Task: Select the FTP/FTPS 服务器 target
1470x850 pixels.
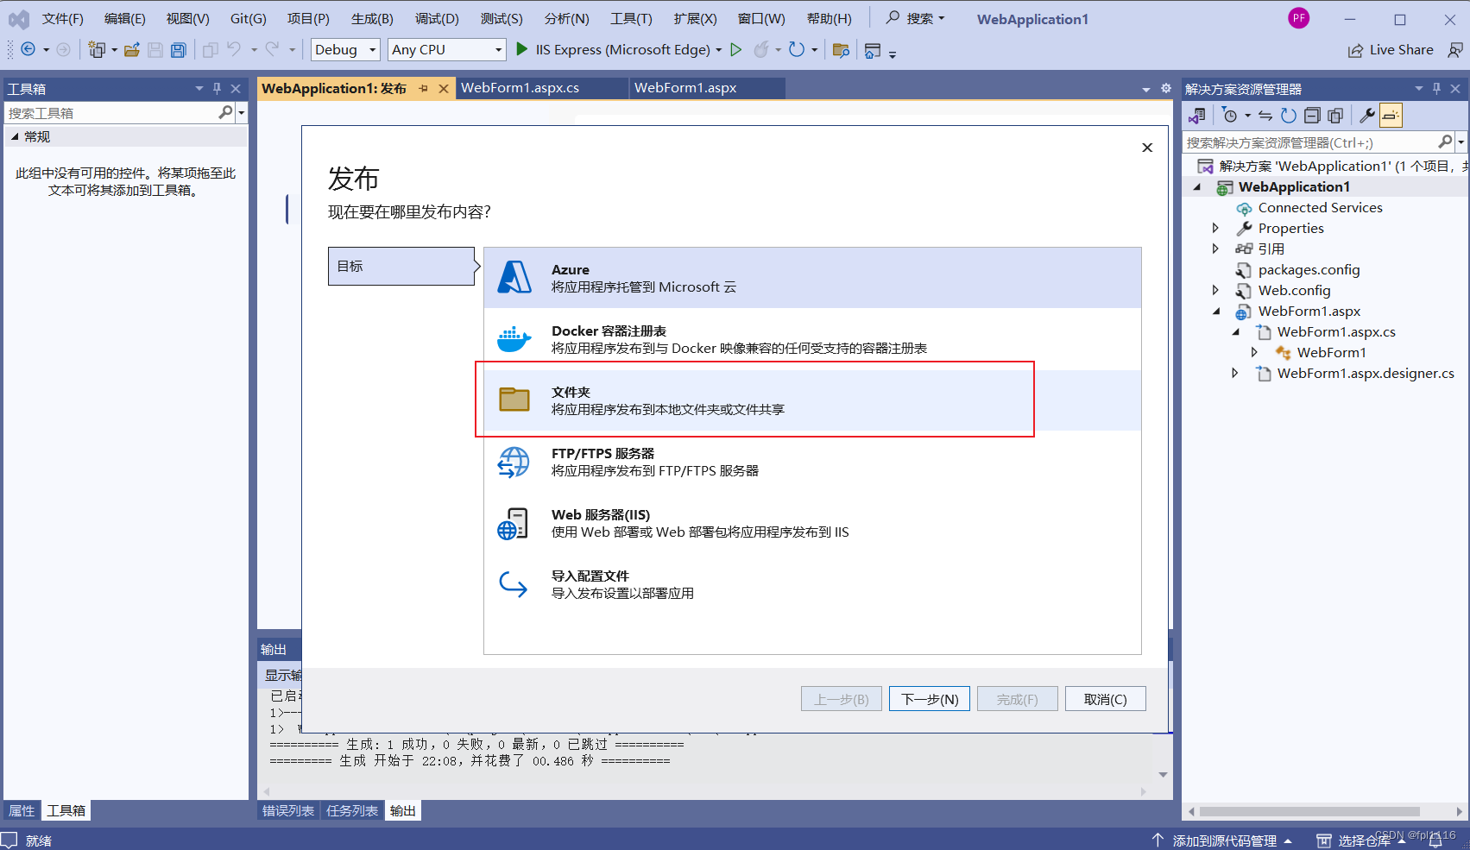Action: tap(812, 462)
